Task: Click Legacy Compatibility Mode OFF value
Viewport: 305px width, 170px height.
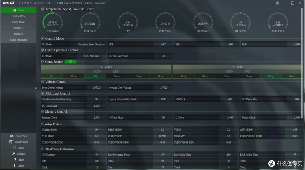Action: tap(163, 99)
